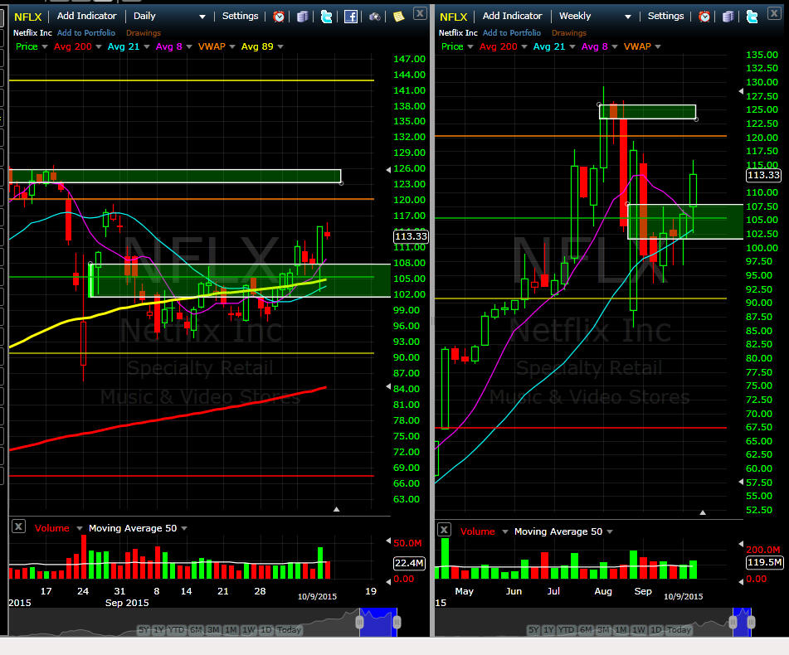Click Add Indicator in Daily chart
This screenshot has height=655, width=789.
click(x=86, y=16)
